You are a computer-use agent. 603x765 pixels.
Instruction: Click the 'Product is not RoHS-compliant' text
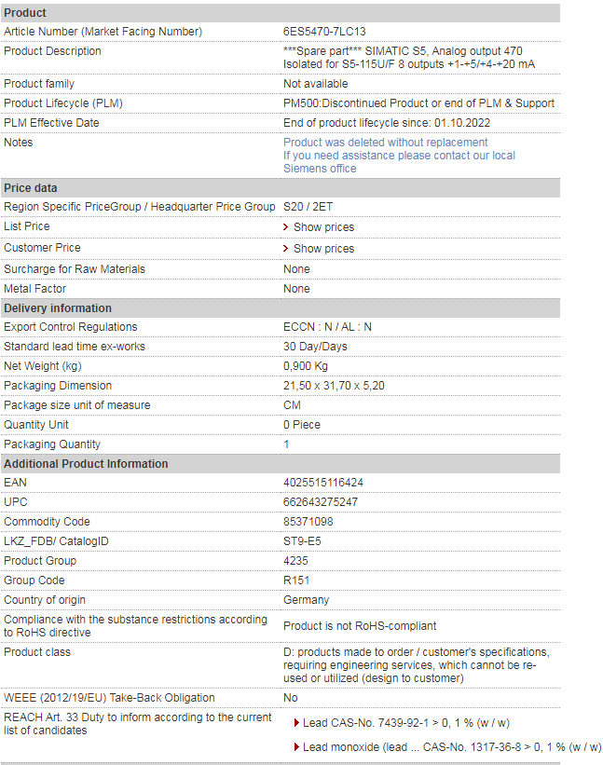(360, 626)
